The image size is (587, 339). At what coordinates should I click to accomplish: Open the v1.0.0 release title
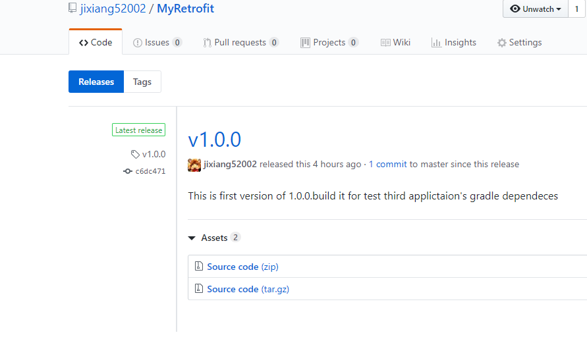point(215,140)
